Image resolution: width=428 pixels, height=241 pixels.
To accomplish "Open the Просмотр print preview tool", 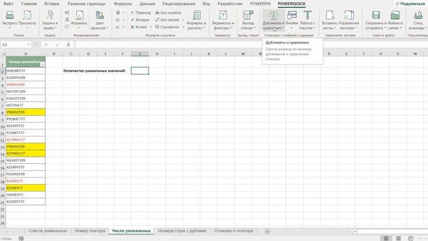I will [27, 20].
